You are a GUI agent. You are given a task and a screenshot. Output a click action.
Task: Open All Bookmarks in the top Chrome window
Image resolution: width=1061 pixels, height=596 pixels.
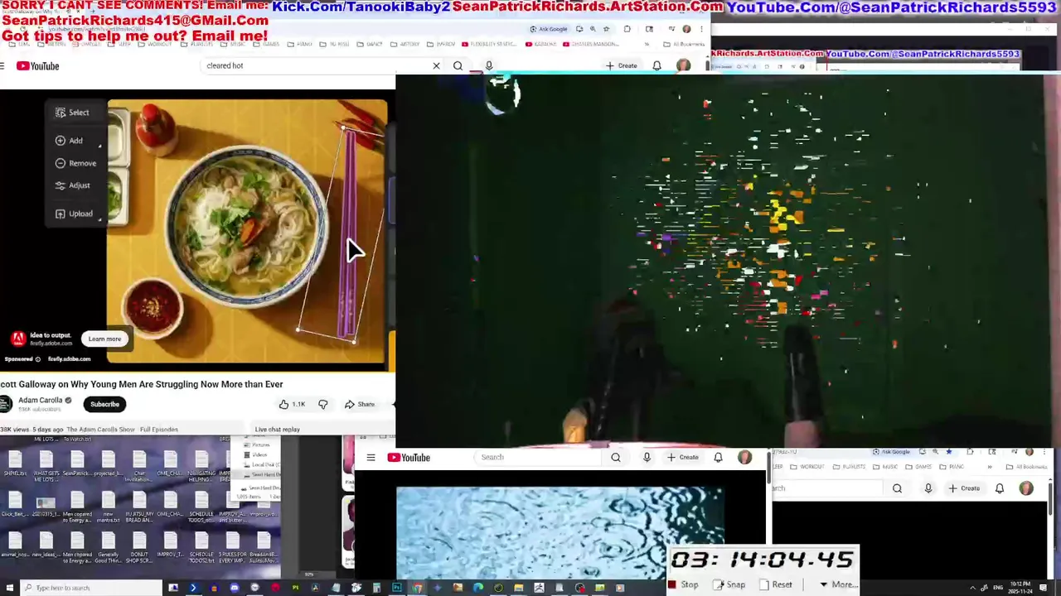pos(685,44)
